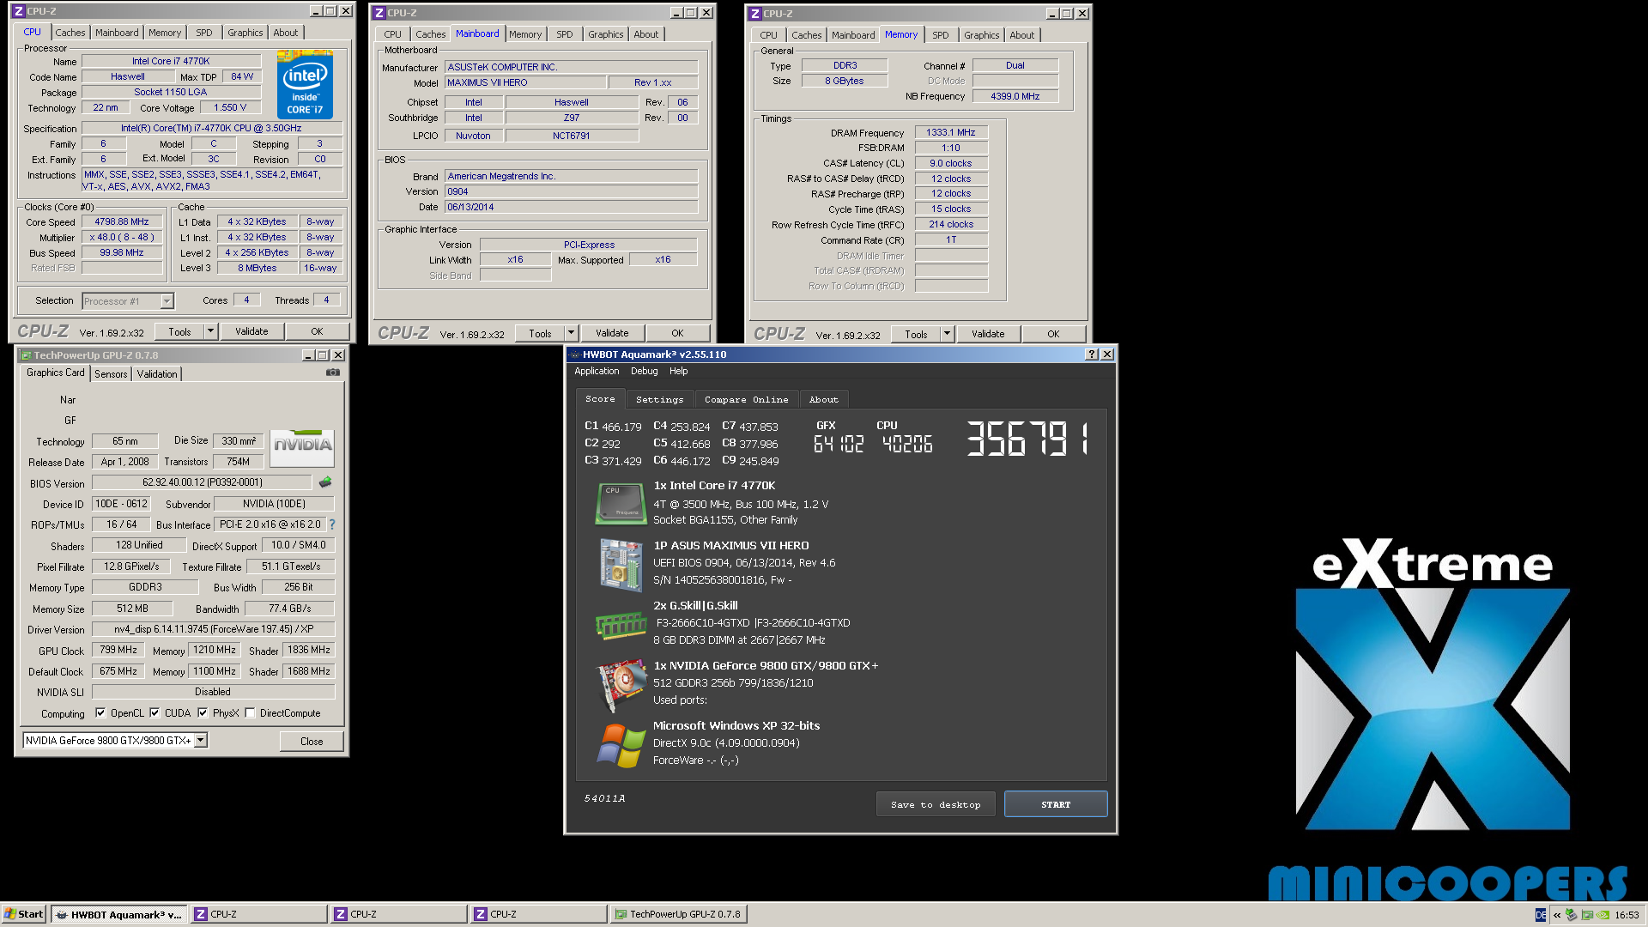
Task: Open the Processor #1 selection dropdown
Action: 167,301
